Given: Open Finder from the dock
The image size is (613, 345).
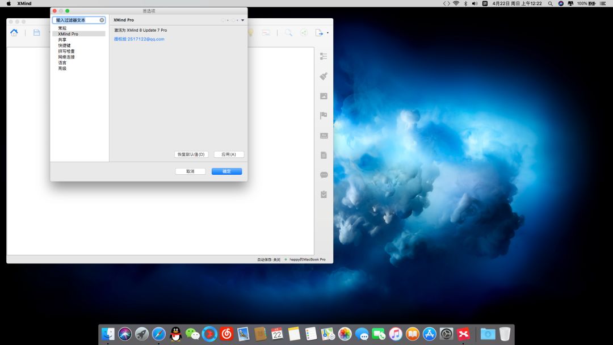Looking at the screenshot, I should click(108, 334).
